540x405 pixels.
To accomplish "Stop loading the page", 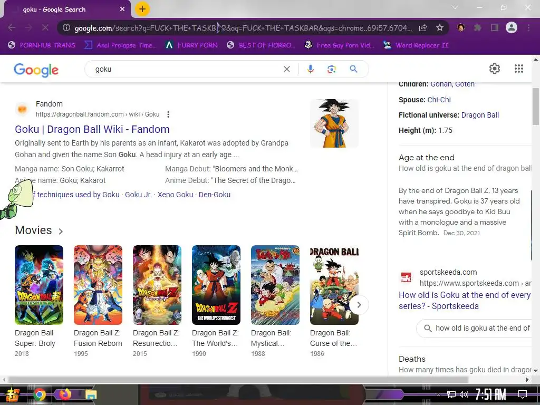I will click(x=45, y=27).
